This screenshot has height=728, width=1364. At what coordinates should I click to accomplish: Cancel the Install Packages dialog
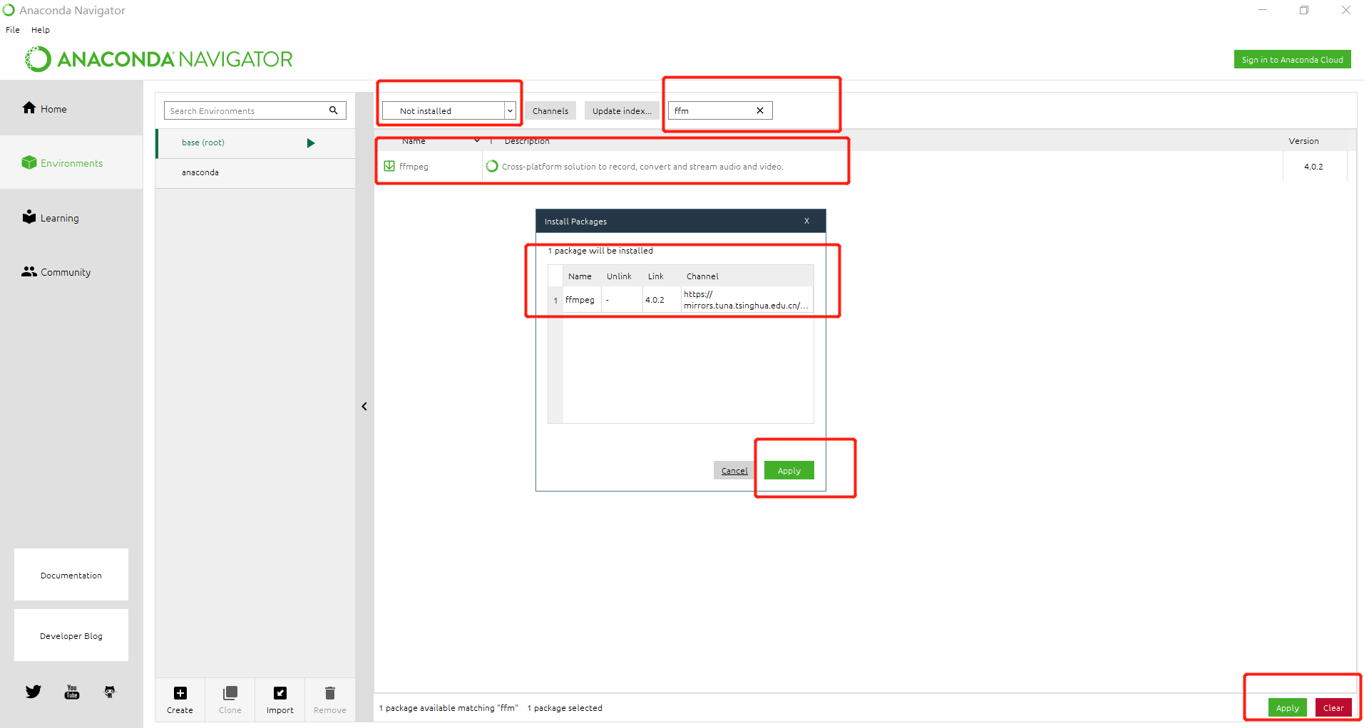click(x=734, y=470)
